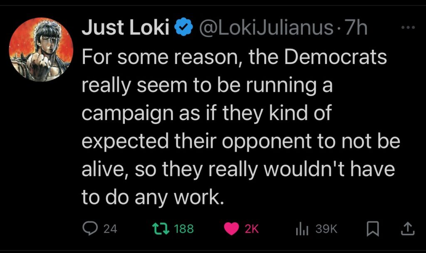Retweet this post using the green arrows icon
The height and width of the screenshot is (253, 426).
tap(158, 228)
